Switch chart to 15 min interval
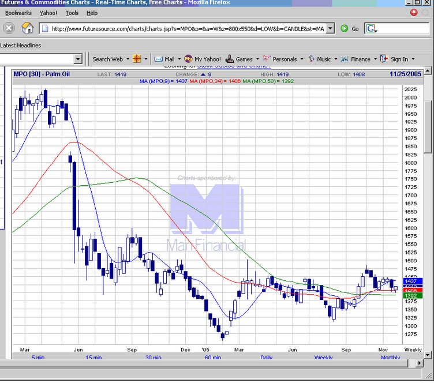434x387 pixels. 93,357
